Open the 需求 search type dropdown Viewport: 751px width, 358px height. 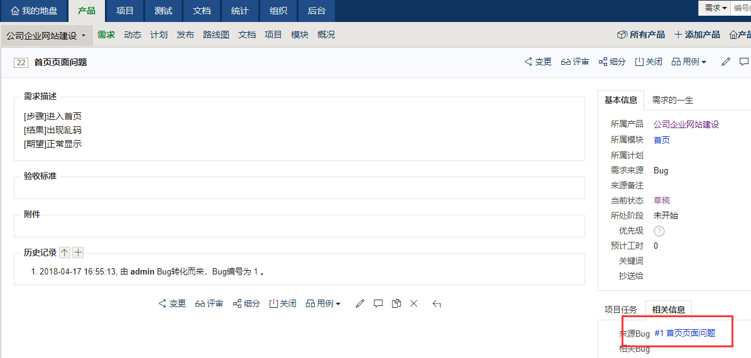point(715,8)
